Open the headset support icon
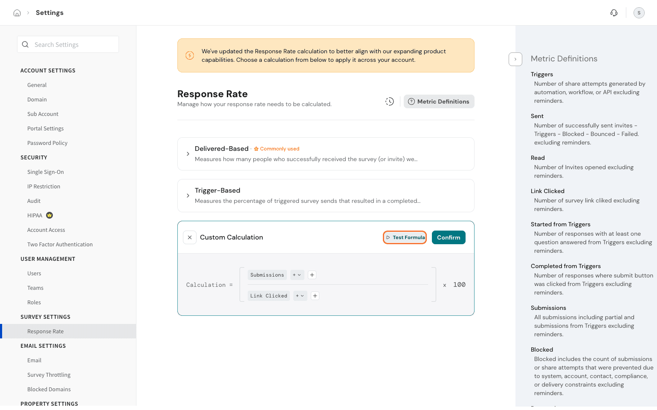Screen dimensions: 657x410 pyautogui.click(x=614, y=13)
